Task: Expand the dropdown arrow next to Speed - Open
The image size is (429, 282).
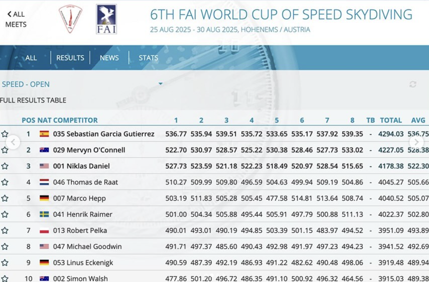Action: point(161,84)
